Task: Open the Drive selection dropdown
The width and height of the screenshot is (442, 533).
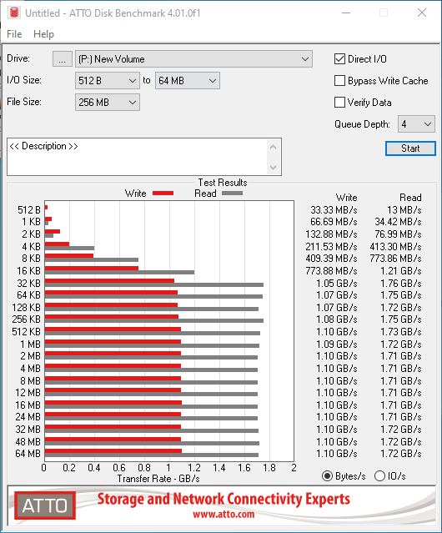Action: pyautogui.click(x=193, y=59)
